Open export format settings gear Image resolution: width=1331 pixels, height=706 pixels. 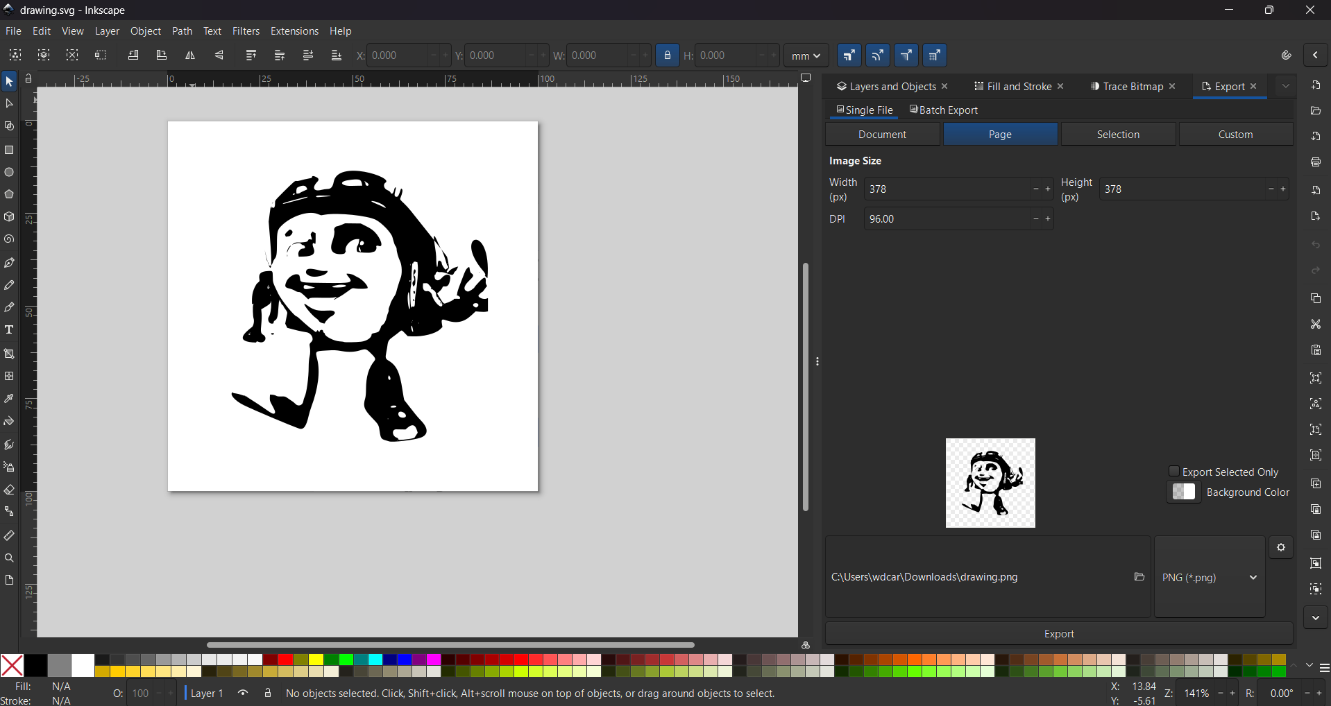coord(1281,548)
